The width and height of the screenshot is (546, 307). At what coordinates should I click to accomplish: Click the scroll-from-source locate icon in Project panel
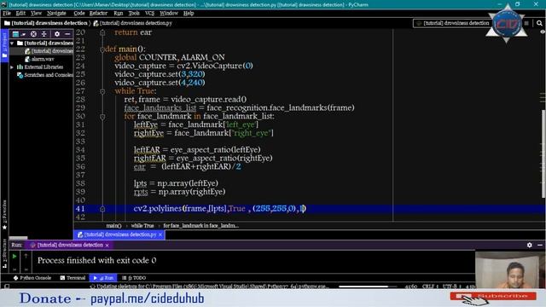[33, 34]
